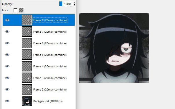Increase opacity with the up stepper arrow
The width and height of the screenshot is (175, 109).
[x=74, y=3]
